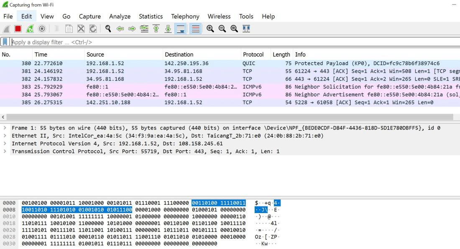460x249 pixels.
Task: Toggle packet list colorization
Action: (195, 29)
